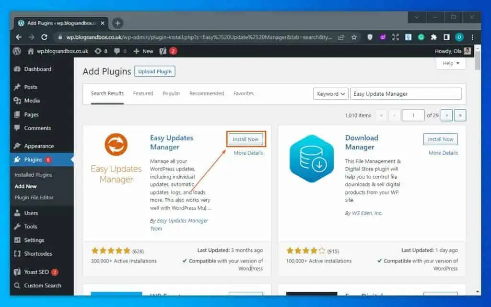Open Chrome's three-dot menu
491x307 pixels.
[473, 37]
